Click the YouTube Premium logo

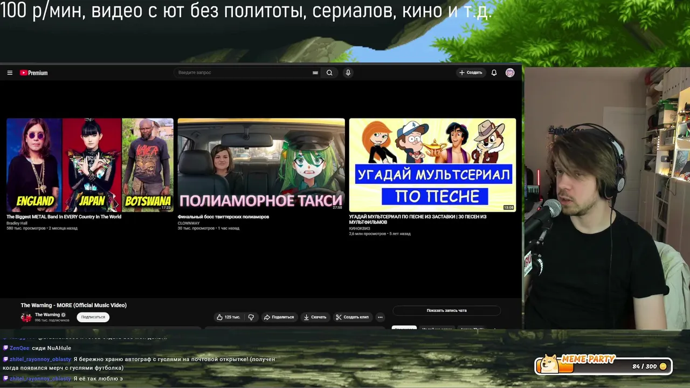pos(34,73)
